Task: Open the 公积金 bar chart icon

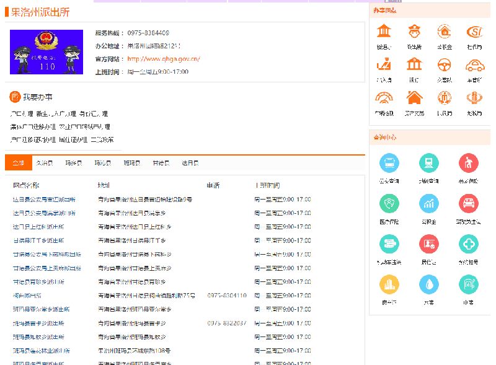Action: 428,204
